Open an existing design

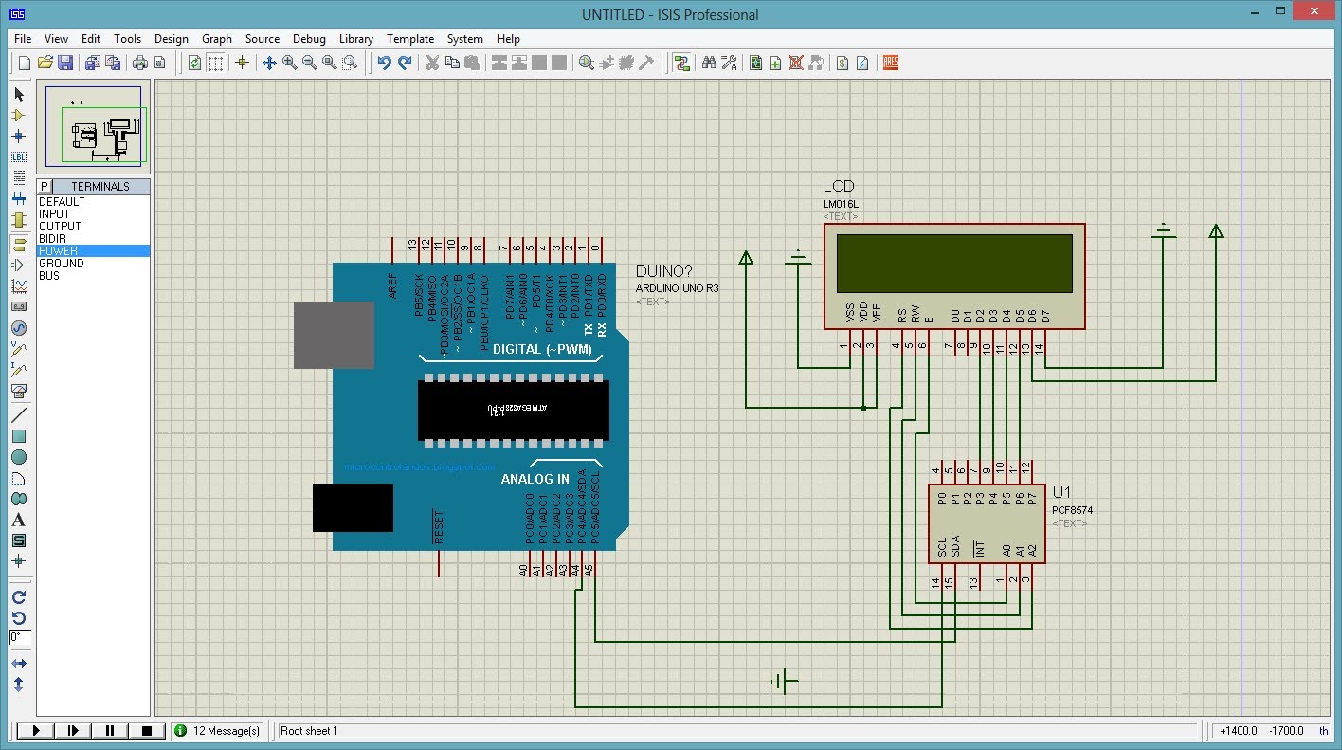pyautogui.click(x=45, y=63)
